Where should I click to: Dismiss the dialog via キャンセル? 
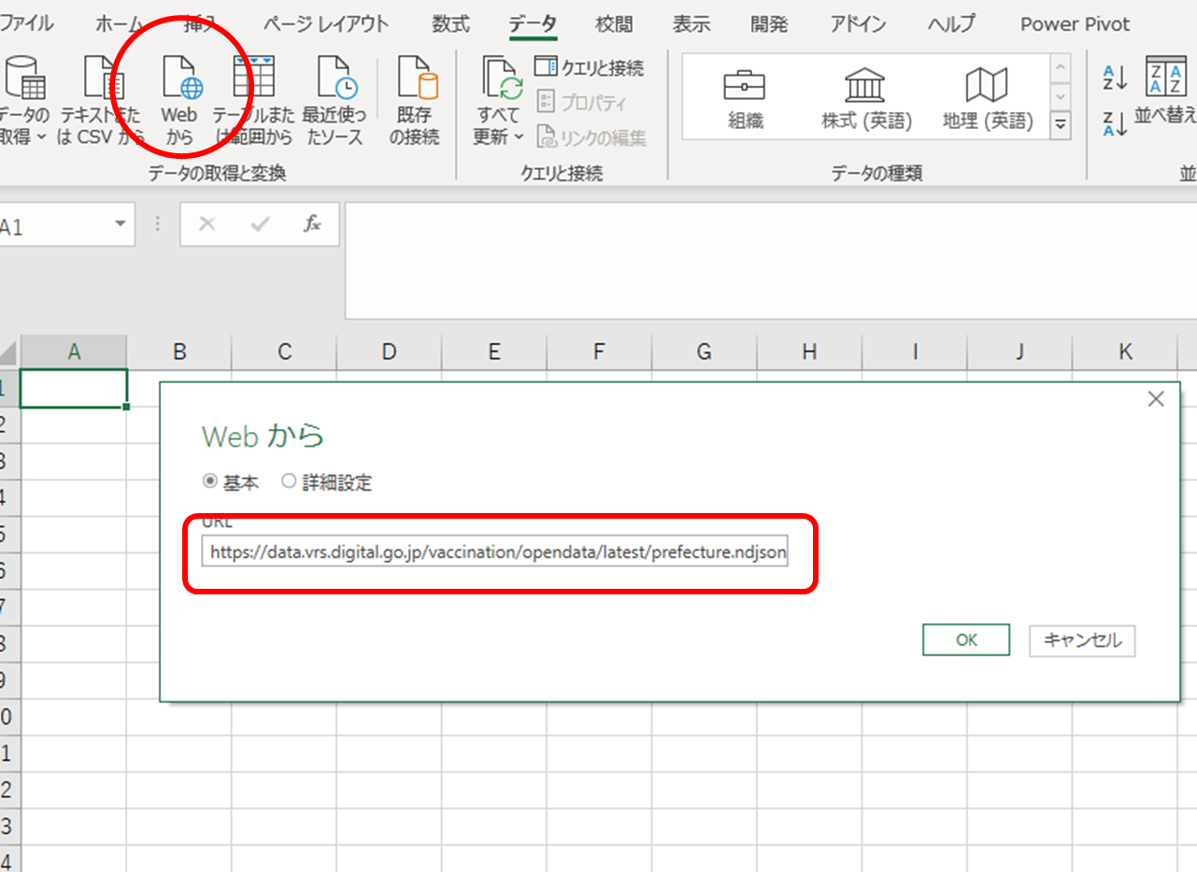(1081, 641)
